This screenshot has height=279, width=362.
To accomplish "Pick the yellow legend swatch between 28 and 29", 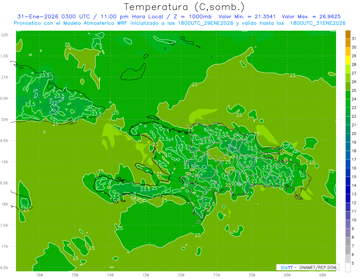I will click(348, 60).
